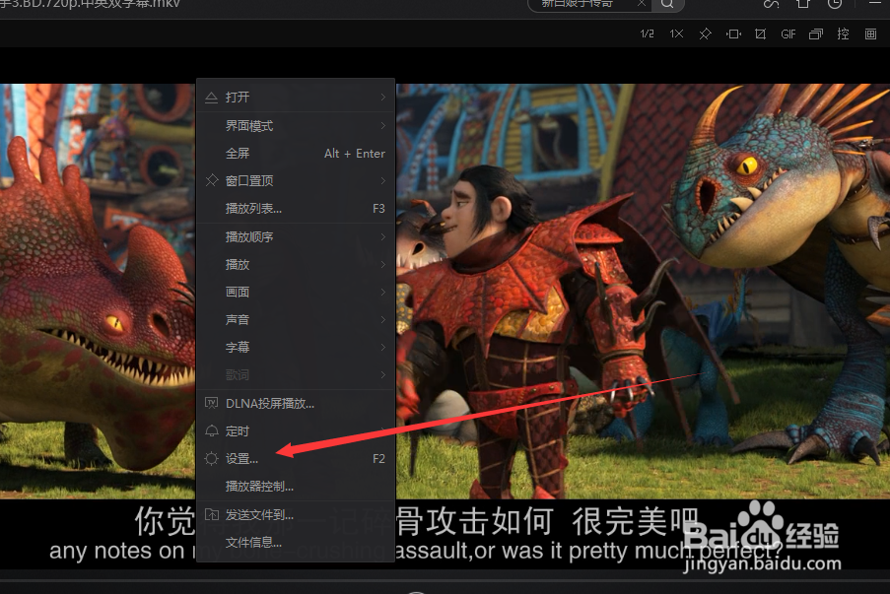
Task: Expand the 界面模式 submenu
Action: [x=296, y=125]
